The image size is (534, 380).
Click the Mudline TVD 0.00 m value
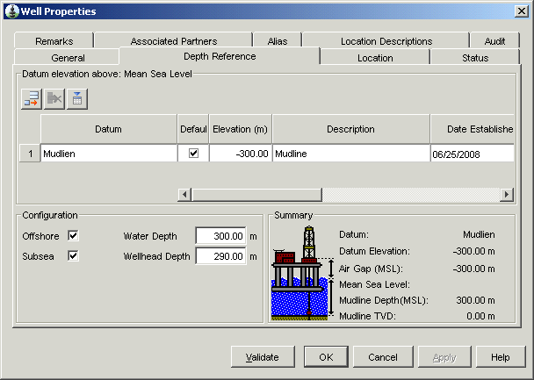[480, 316]
